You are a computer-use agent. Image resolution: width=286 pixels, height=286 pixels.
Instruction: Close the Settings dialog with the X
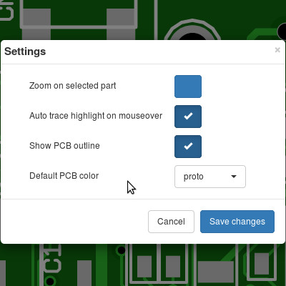[x=277, y=50]
